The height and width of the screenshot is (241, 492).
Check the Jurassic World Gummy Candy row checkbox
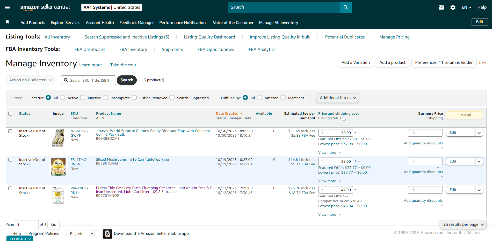pos(10,131)
